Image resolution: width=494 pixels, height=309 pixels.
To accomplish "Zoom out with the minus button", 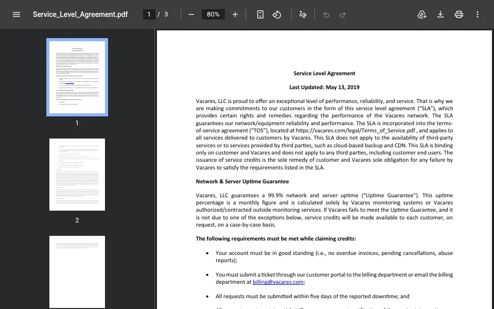I will pyautogui.click(x=191, y=14).
